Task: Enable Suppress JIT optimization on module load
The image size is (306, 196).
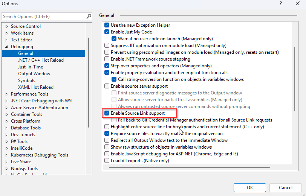Action: tap(107, 46)
